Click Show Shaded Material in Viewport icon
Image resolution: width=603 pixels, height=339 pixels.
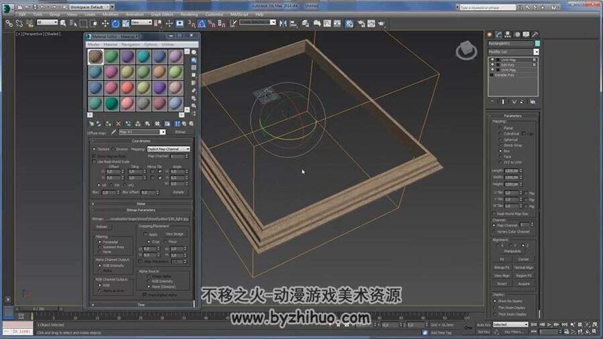click(x=167, y=124)
